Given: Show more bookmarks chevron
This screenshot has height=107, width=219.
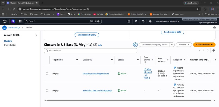Looking at the screenshot, I should pos(199,14).
